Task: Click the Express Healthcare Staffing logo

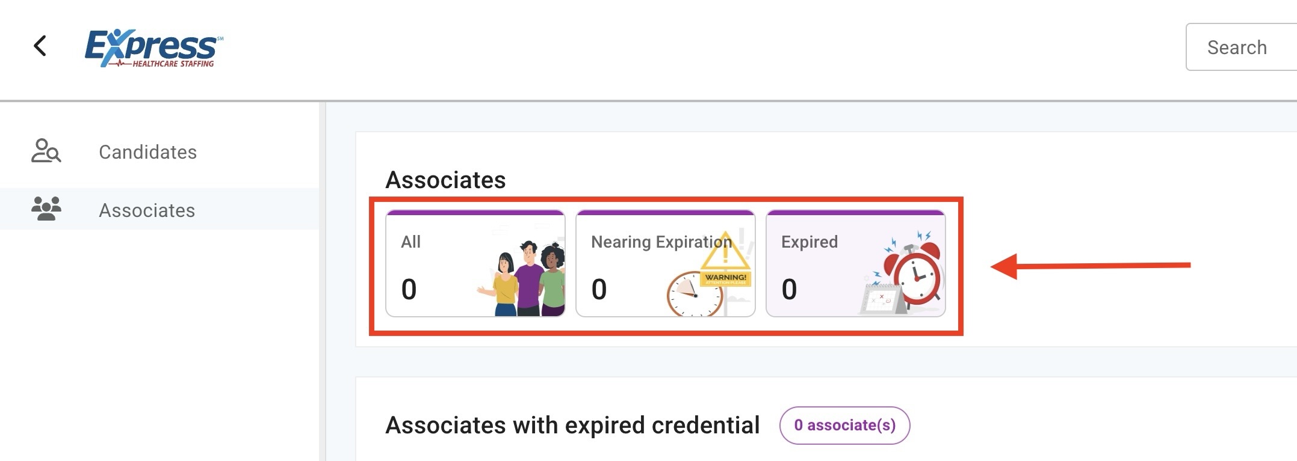Action: 154,48
